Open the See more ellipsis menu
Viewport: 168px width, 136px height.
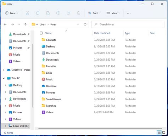[129, 13]
